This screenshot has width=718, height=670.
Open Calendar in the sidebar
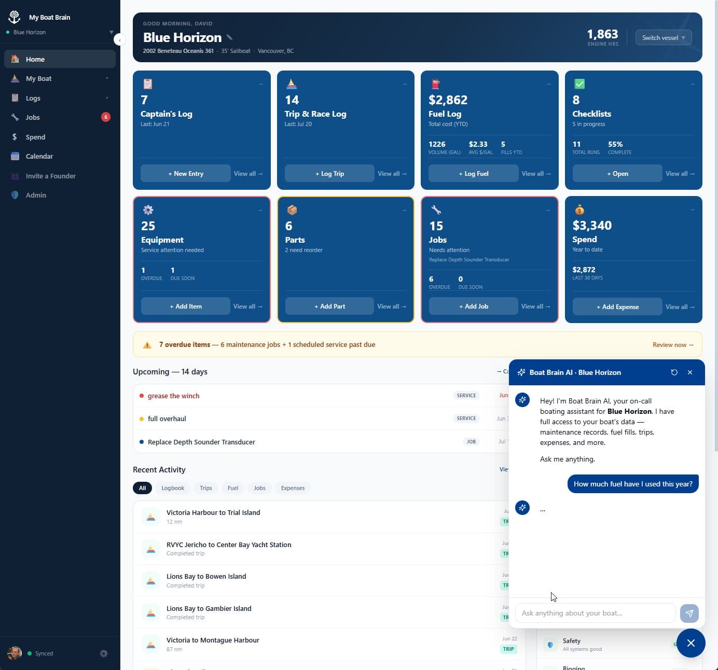(60, 156)
